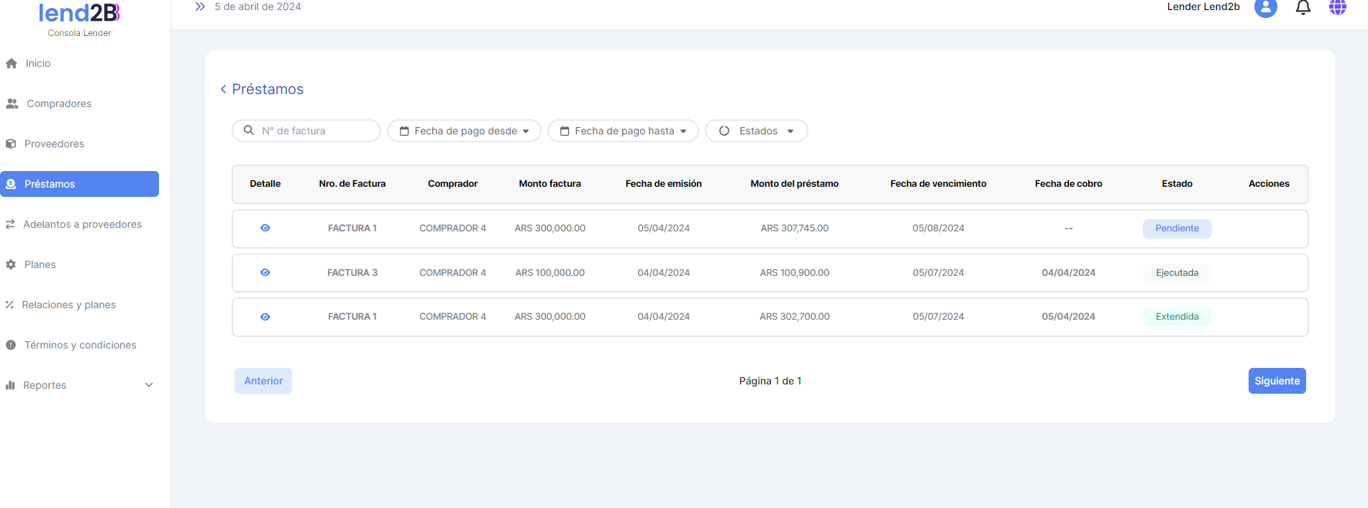Expand the Reportes menu chevron
1368x508 pixels.
click(x=149, y=385)
